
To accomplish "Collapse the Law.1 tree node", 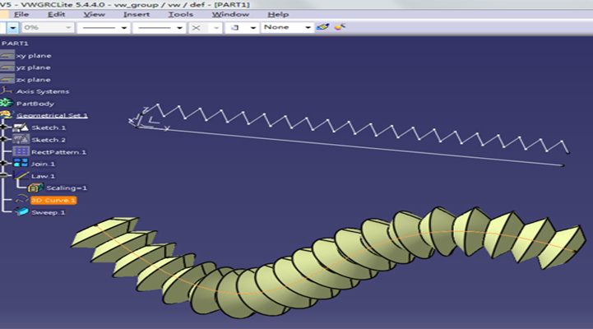I will click(6, 175).
